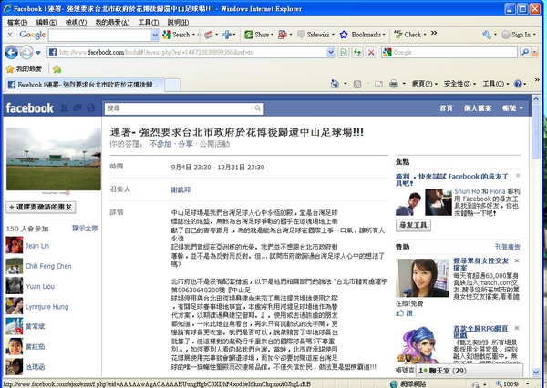This screenshot has width=547, height=388.
Task: Click the Read Mail icon in command bar
Action: [378, 84]
